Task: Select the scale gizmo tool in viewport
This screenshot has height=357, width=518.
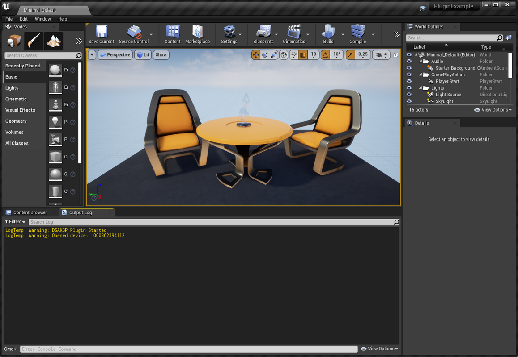Action: (273, 55)
